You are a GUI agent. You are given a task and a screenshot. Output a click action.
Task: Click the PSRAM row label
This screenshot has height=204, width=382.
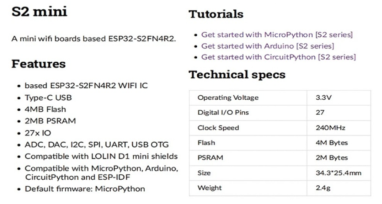pos(210,158)
